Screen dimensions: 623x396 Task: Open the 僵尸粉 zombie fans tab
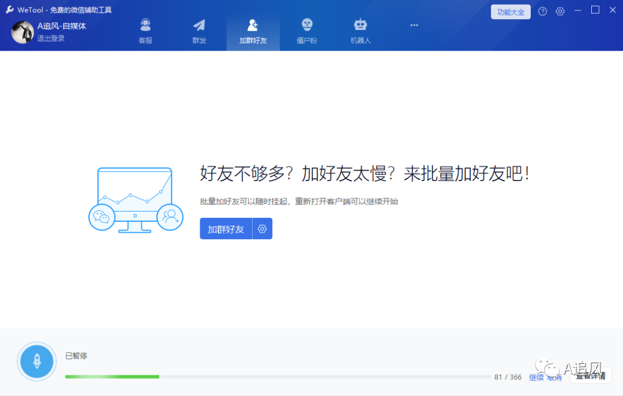click(x=307, y=31)
